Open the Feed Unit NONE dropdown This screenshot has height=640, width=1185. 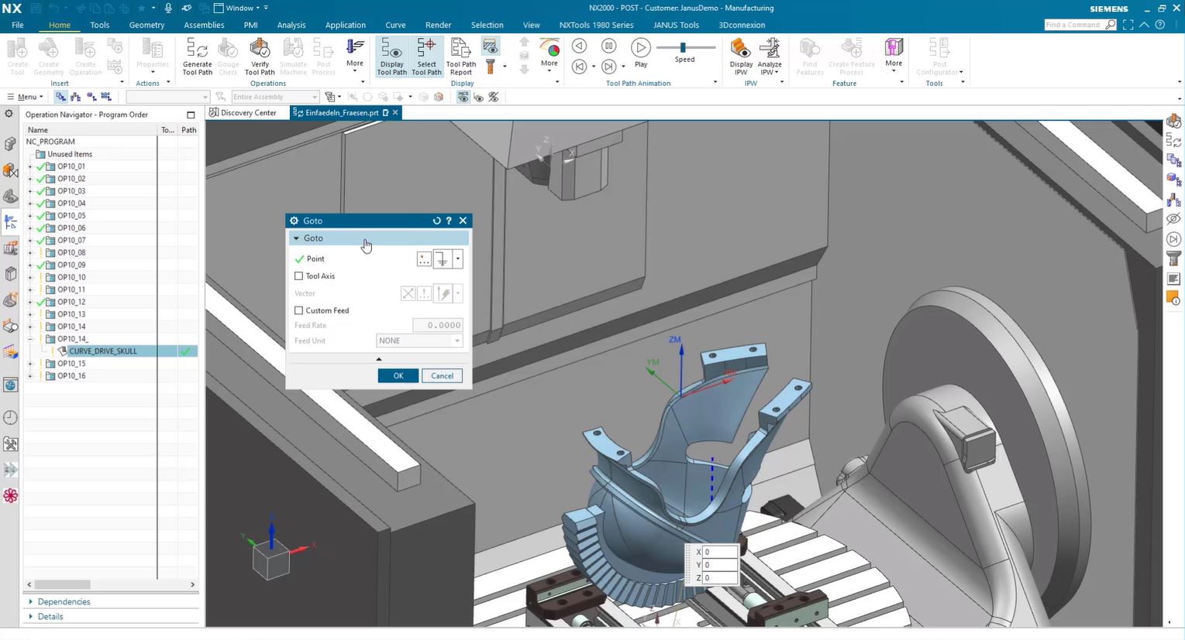pos(419,341)
